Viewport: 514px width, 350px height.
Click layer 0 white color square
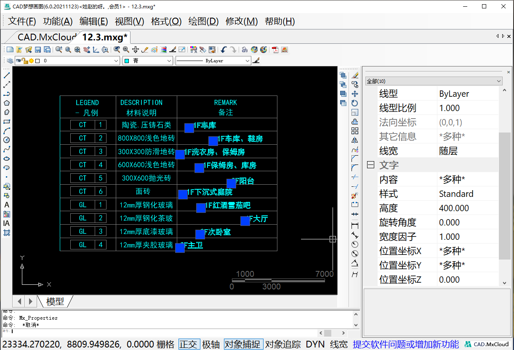click(x=37, y=61)
